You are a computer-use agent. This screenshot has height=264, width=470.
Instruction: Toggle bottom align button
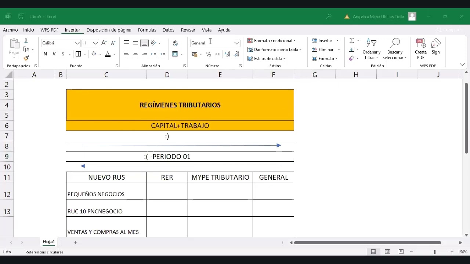144,43
